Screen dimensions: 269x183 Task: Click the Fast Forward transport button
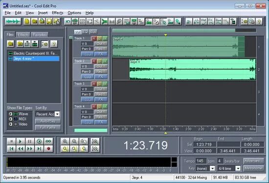click(x=30, y=149)
